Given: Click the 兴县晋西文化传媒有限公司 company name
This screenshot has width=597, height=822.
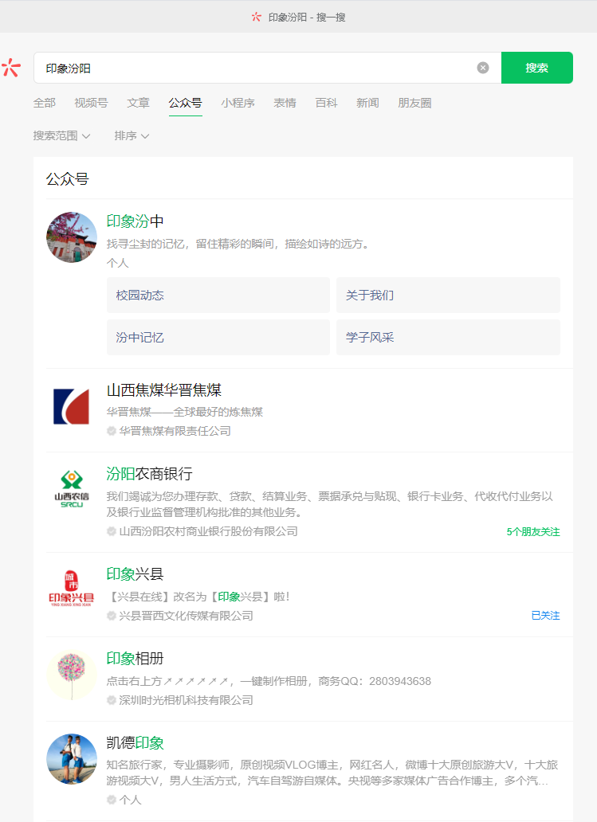Looking at the screenshot, I should (x=186, y=616).
